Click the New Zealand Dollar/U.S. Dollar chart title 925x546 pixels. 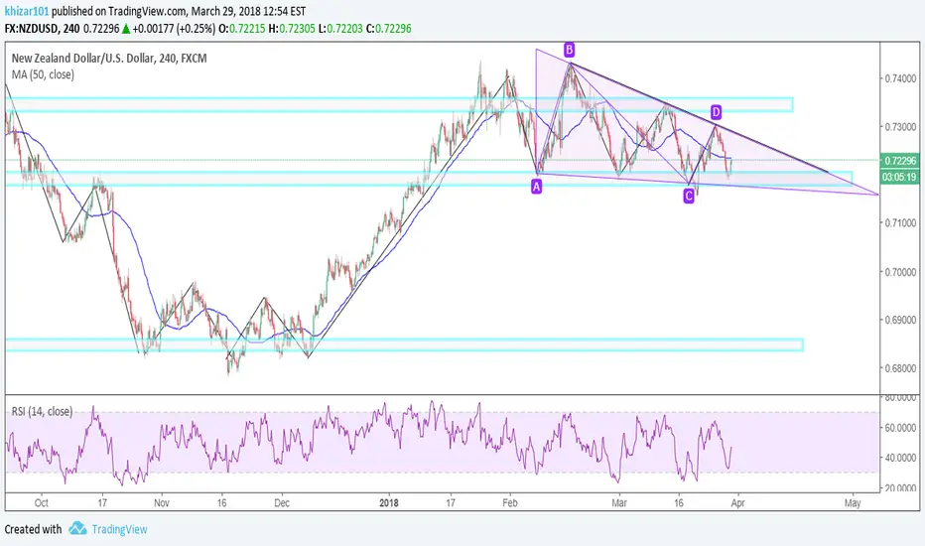tap(109, 58)
